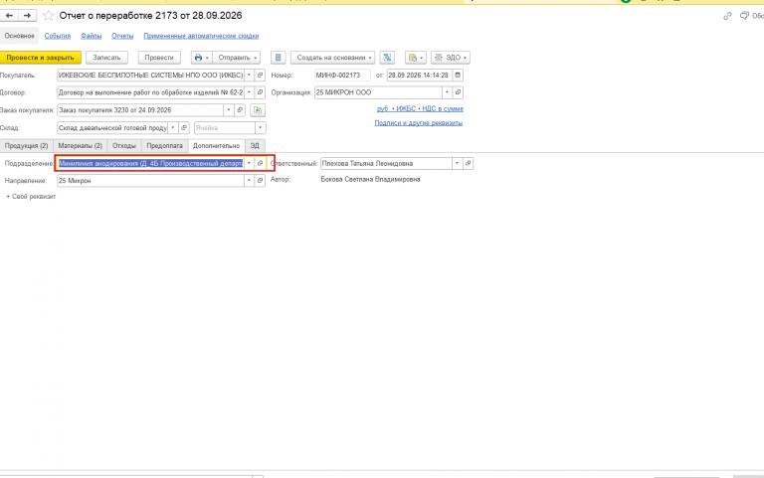Image resolution: width=764 pixels, height=478 pixels.
Task: Click the date field 28.09.2026 14:14:28
Action: click(420, 76)
